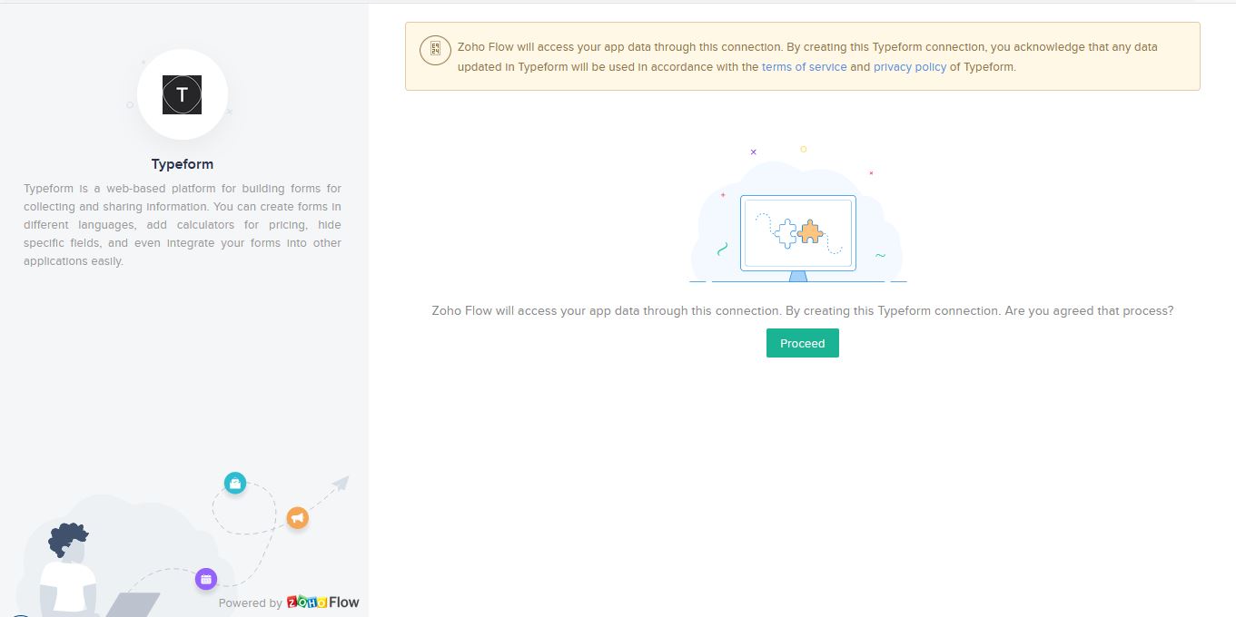Click the monitor stand in the illustration
The image size is (1236, 617).
797,276
